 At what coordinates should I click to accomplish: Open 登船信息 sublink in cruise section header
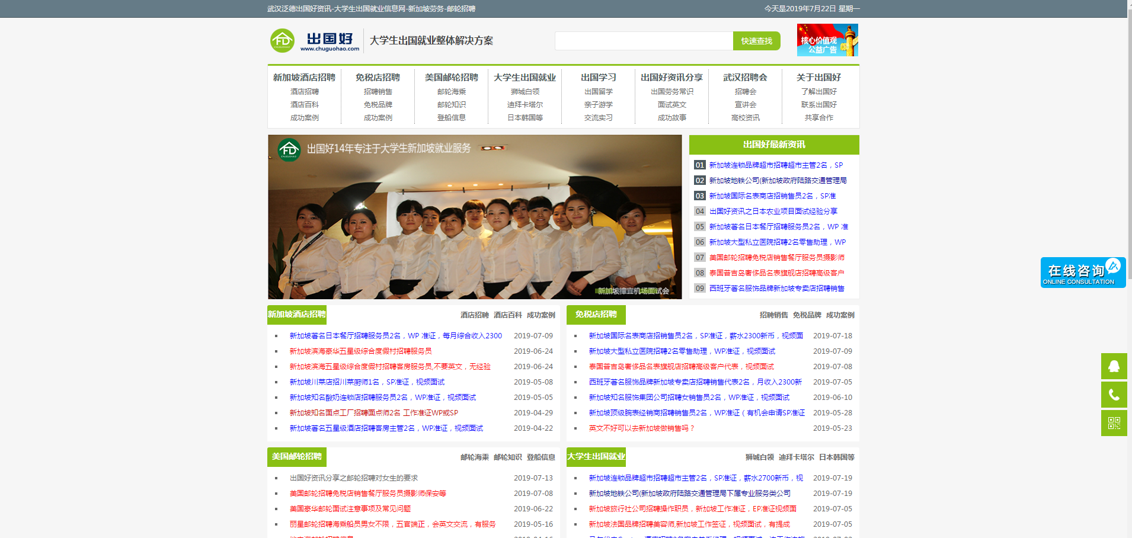coord(541,457)
